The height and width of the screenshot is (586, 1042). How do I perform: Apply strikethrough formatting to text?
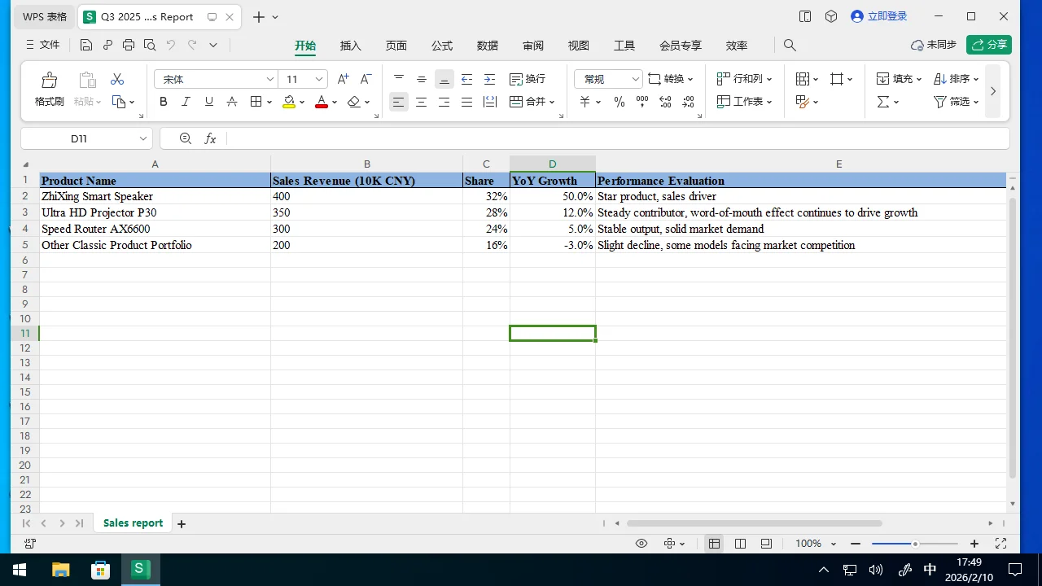232,102
